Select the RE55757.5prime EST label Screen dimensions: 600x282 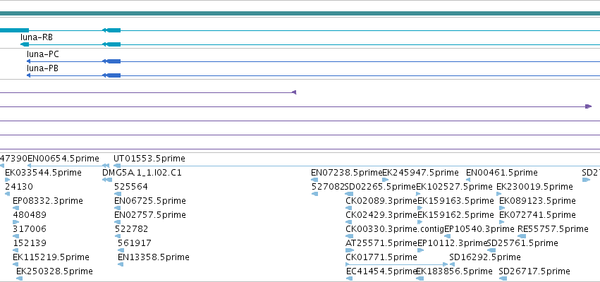553,229
